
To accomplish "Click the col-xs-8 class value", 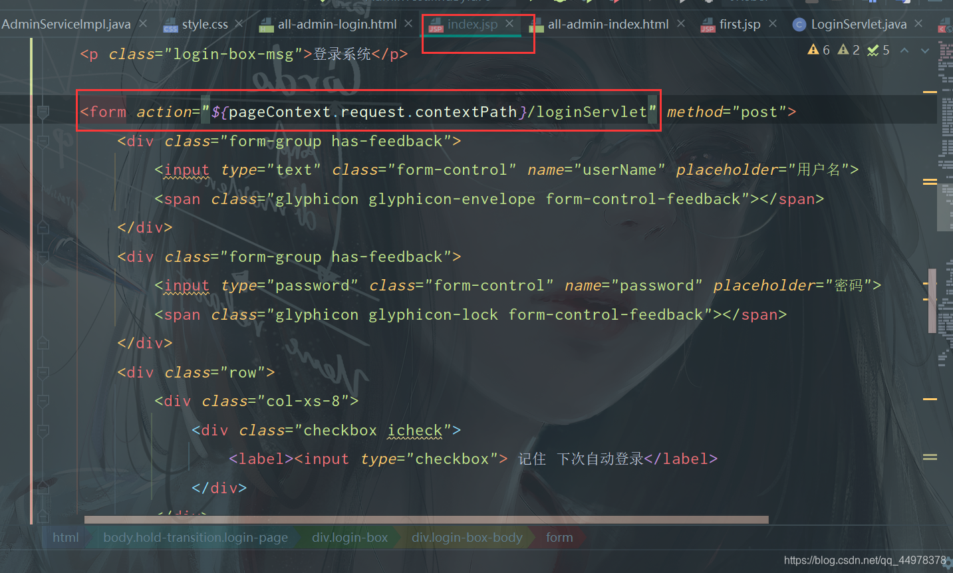I will click(x=303, y=401).
